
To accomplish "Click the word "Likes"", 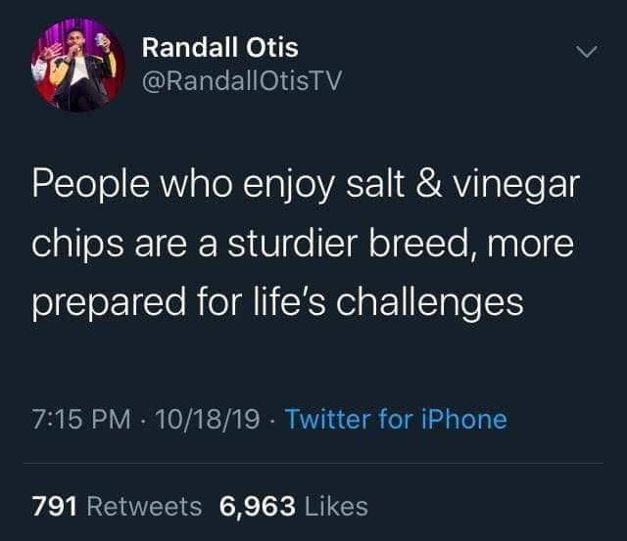I will click(335, 506).
